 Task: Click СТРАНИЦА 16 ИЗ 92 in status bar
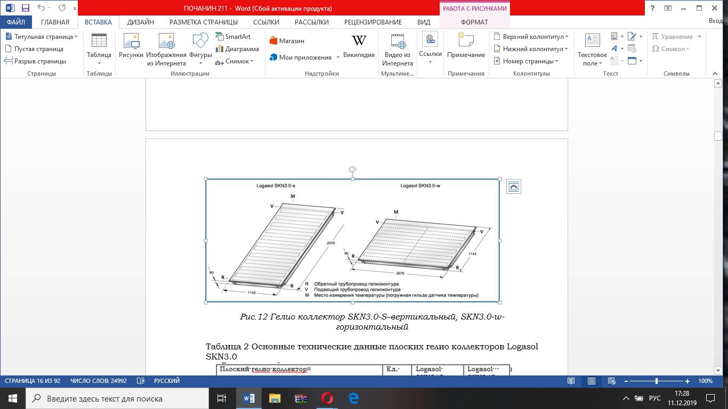point(34,381)
